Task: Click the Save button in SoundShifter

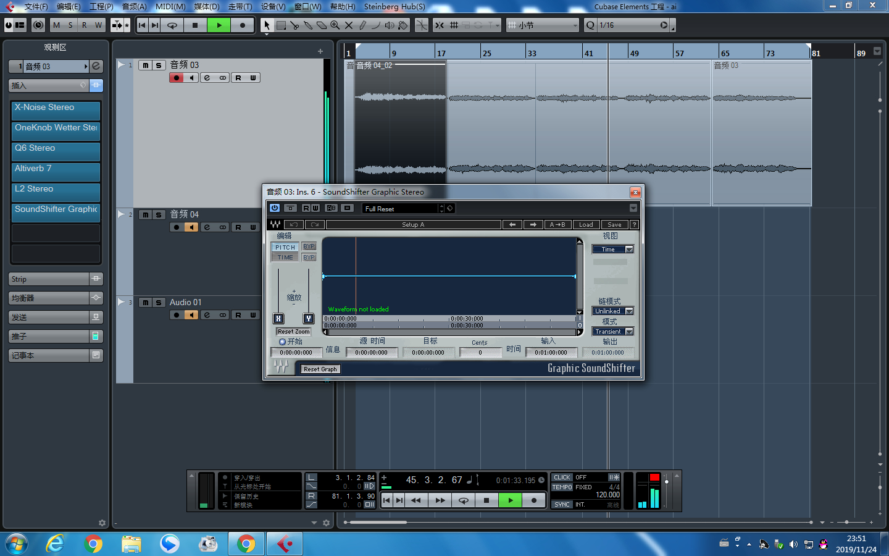Action: pos(614,225)
